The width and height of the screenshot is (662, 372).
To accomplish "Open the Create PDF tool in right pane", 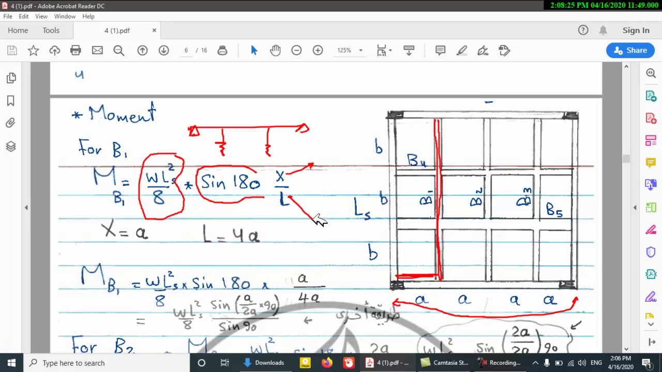I will tap(651, 118).
